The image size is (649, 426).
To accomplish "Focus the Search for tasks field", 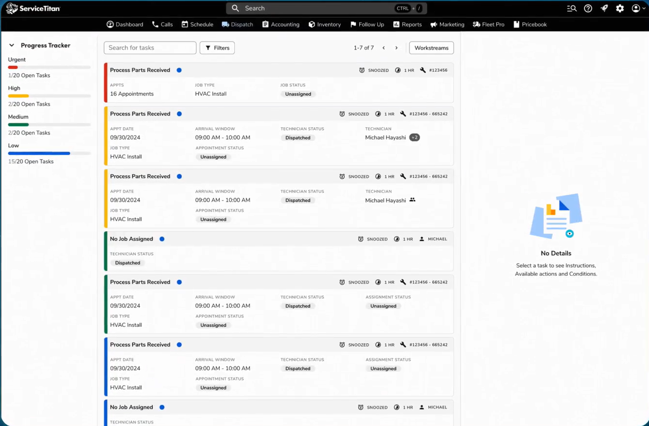I will (150, 48).
